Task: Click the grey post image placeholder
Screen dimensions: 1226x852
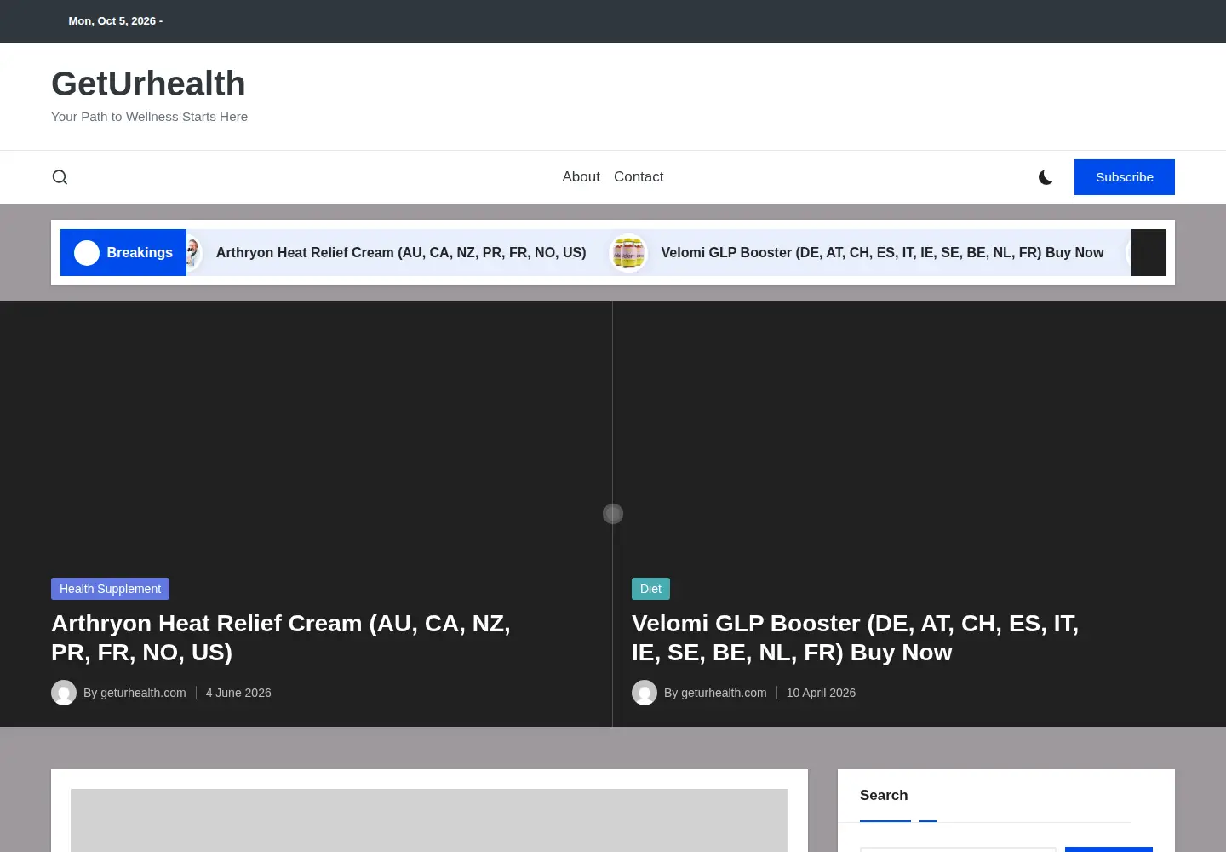Action: point(429,820)
